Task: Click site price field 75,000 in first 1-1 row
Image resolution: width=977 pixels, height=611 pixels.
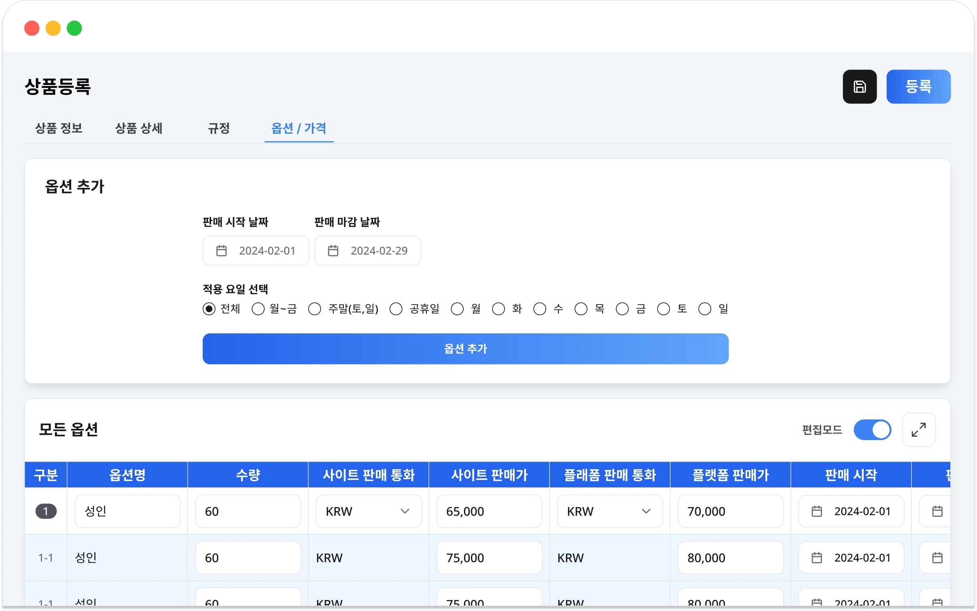Action: tap(490, 558)
